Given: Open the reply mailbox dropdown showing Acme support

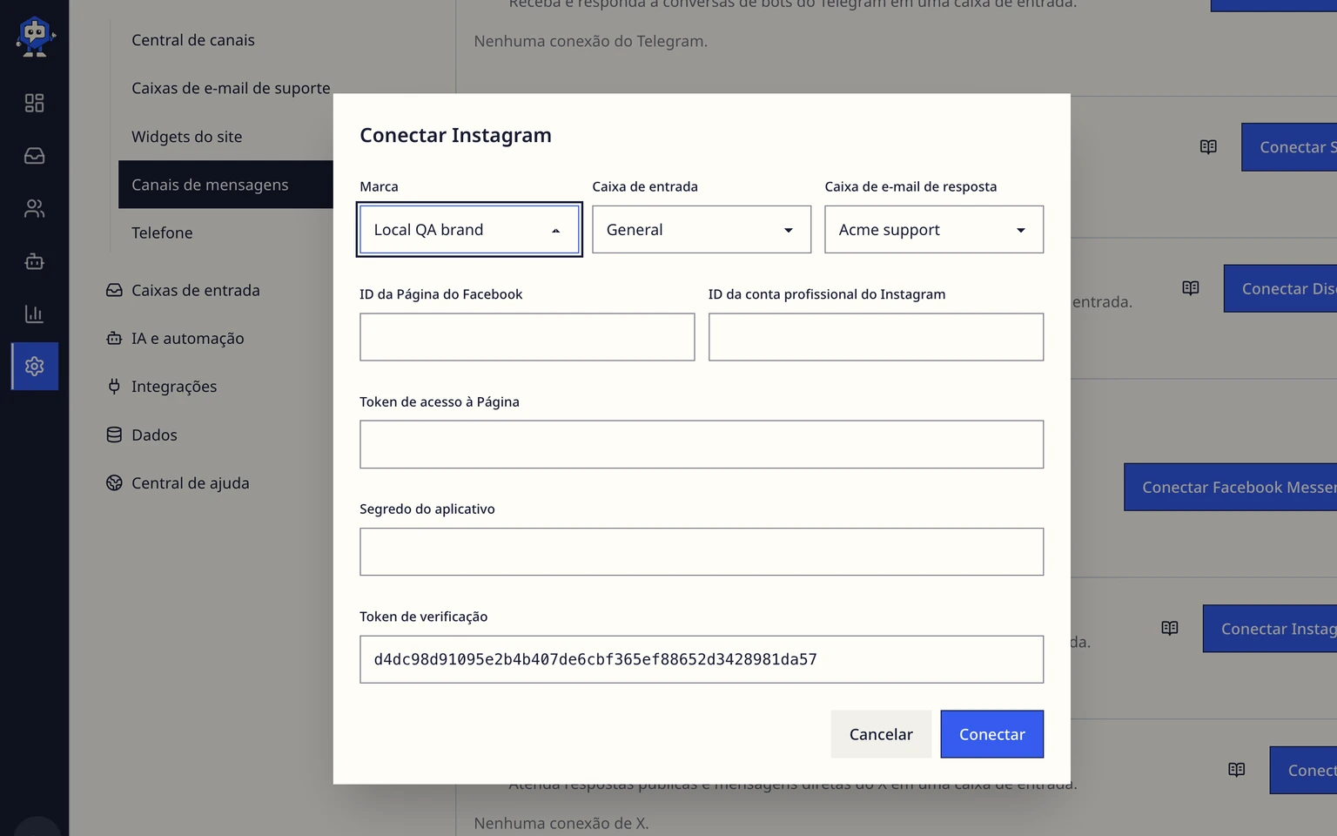Looking at the screenshot, I should 934,230.
